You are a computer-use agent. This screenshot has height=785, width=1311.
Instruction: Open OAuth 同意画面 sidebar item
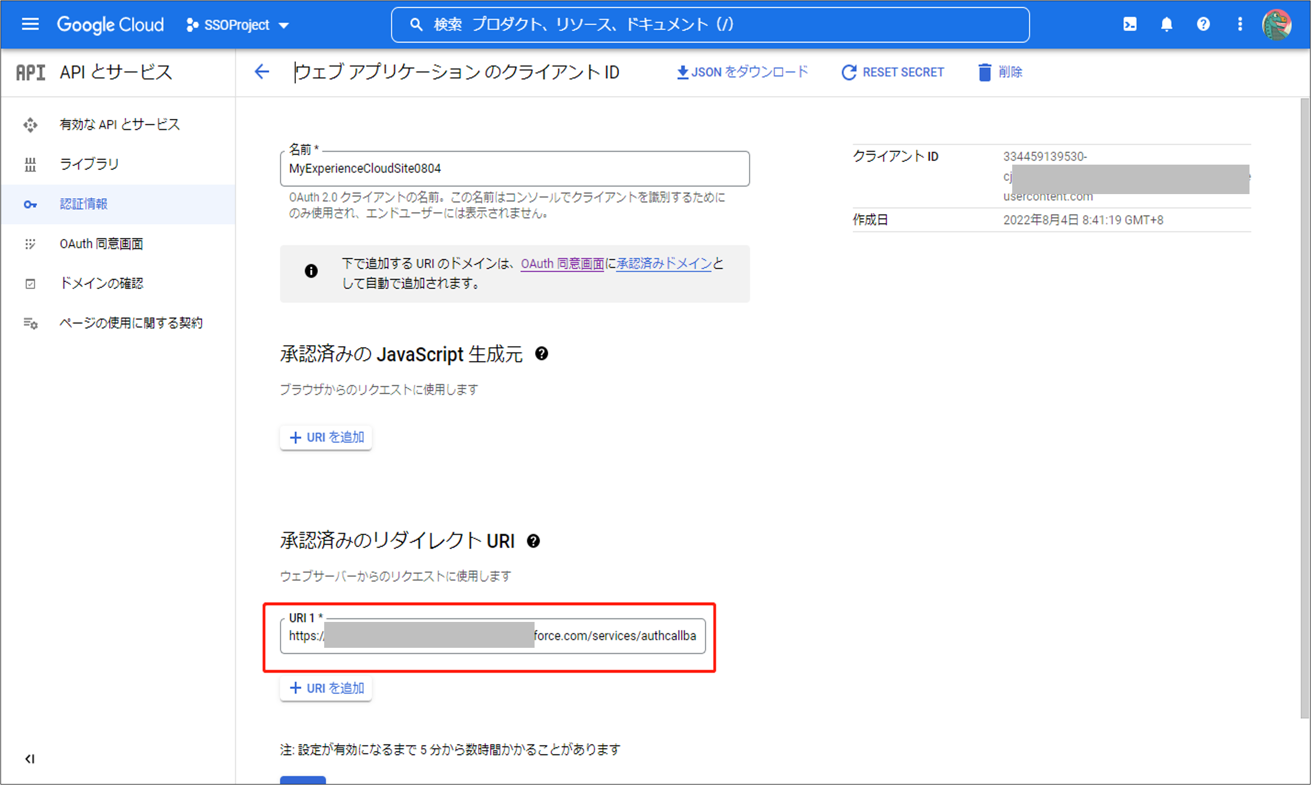click(x=101, y=243)
